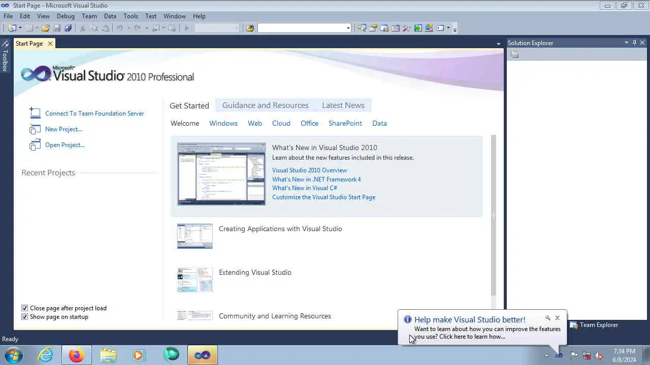Click the Start Debugging play icon

coord(186,28)
